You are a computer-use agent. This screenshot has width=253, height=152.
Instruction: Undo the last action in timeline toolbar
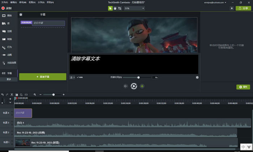point(3,95)
